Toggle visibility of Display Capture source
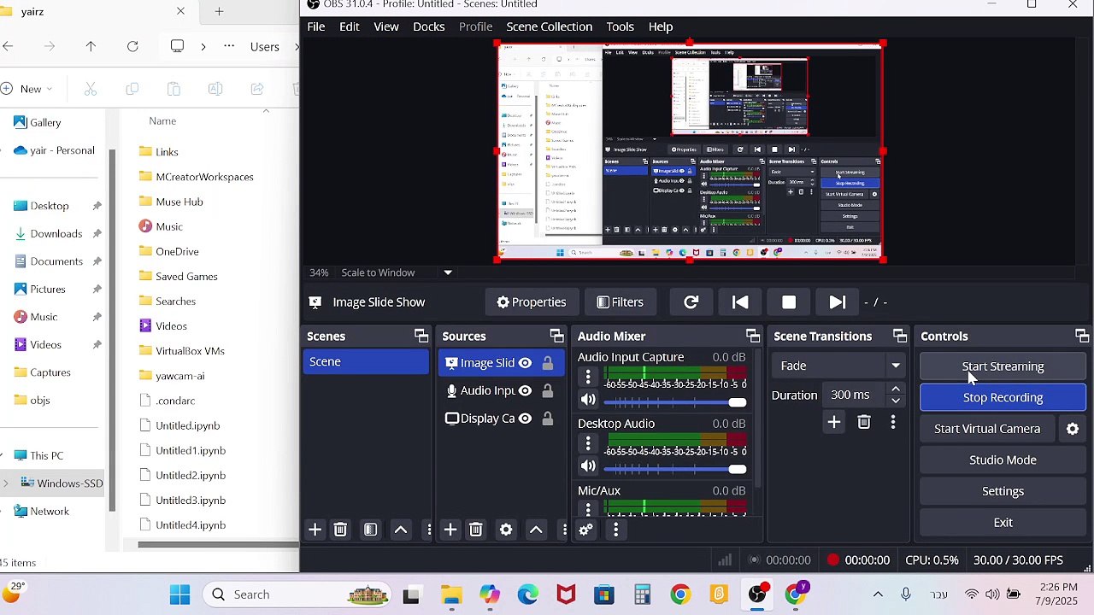 coord(525,419)
